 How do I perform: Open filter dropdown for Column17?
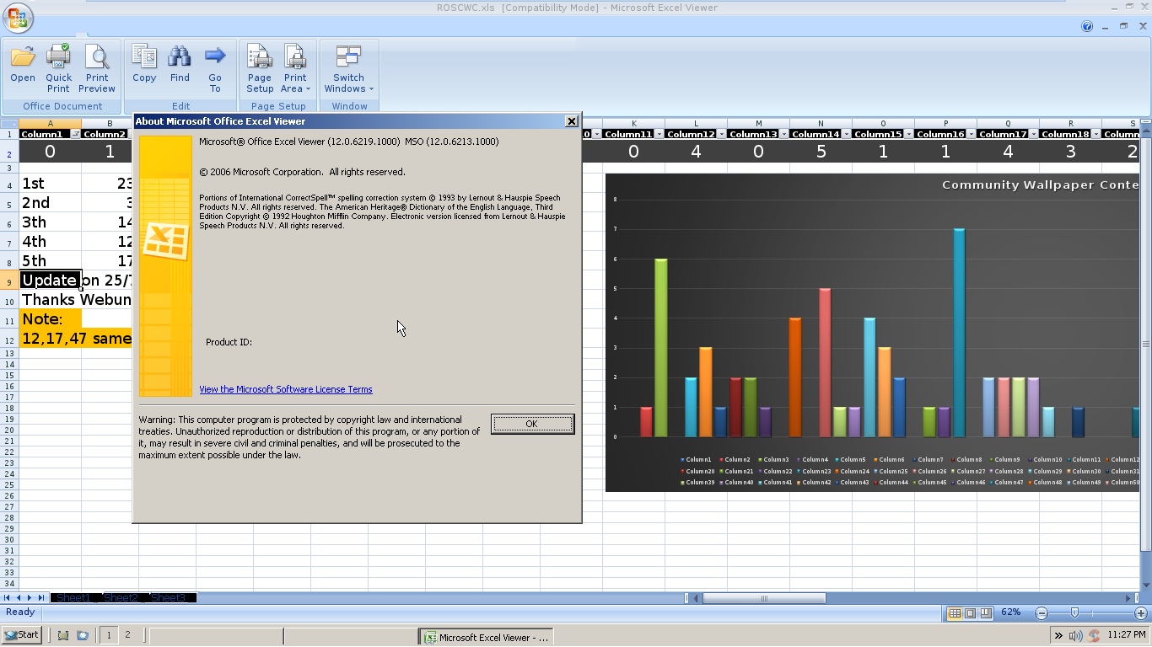[x=1033, y=134]
